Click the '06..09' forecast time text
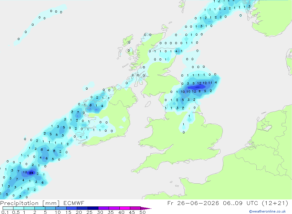This screenshot has height=214, width=292. click(233, 203)
